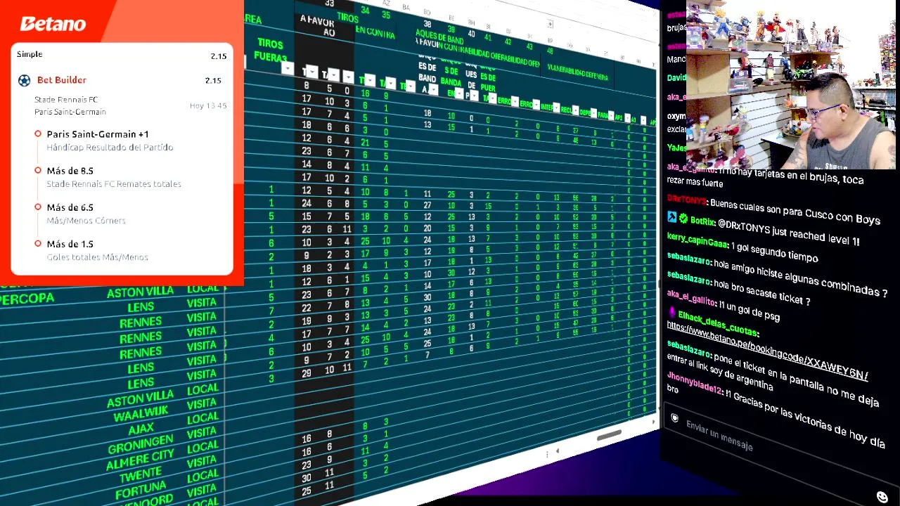Click the Bet Builder soccer ball icon
Viewport: 900px width, 506px height.
(x=25, y=80)
